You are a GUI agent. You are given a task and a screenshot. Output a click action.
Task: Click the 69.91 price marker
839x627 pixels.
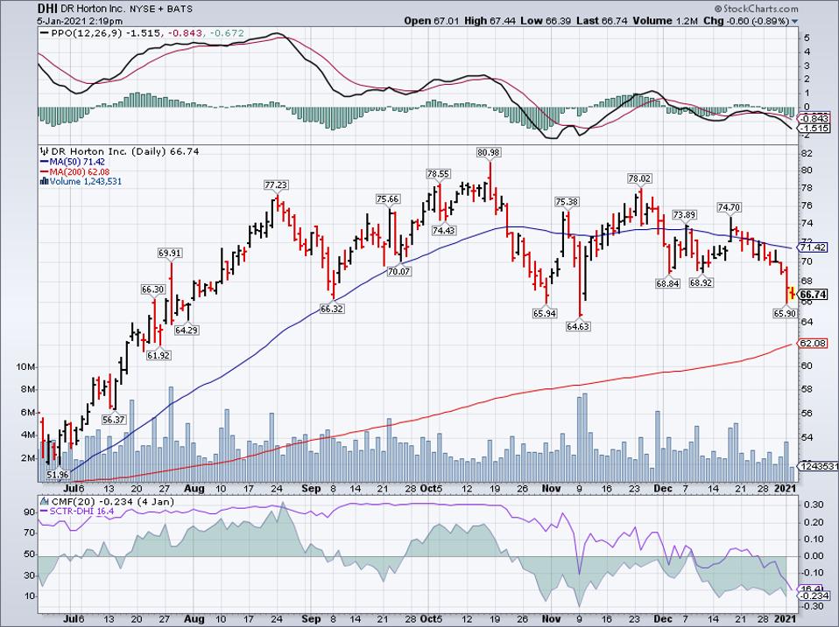tap(169, 253)
